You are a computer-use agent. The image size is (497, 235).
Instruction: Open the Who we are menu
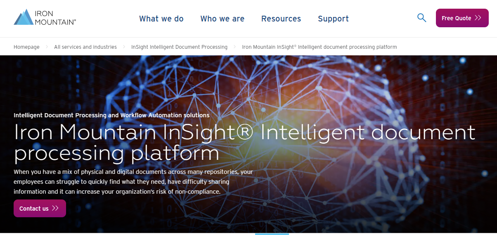pos(222,19)
